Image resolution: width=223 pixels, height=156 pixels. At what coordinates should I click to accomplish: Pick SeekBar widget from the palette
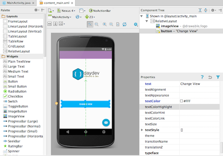click(x=12, y=141)
